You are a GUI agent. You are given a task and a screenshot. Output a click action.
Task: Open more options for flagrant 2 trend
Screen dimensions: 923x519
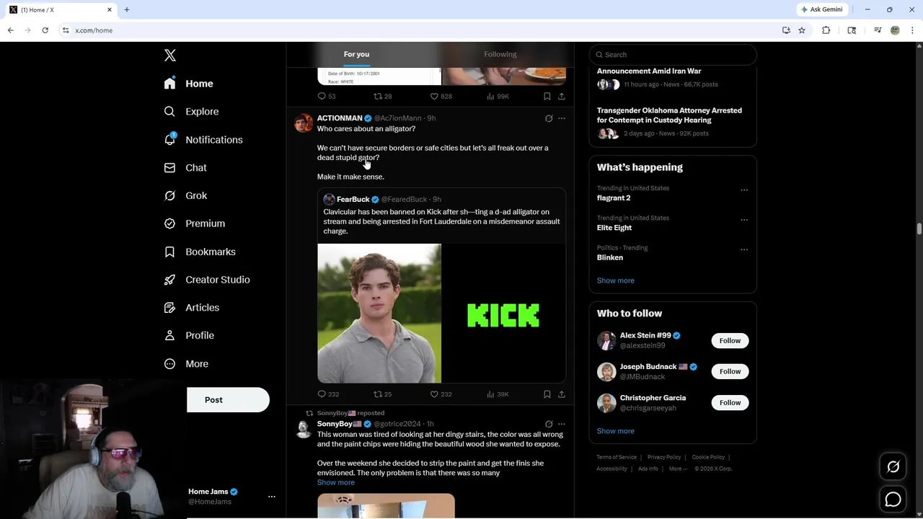[x=744, y=190]
